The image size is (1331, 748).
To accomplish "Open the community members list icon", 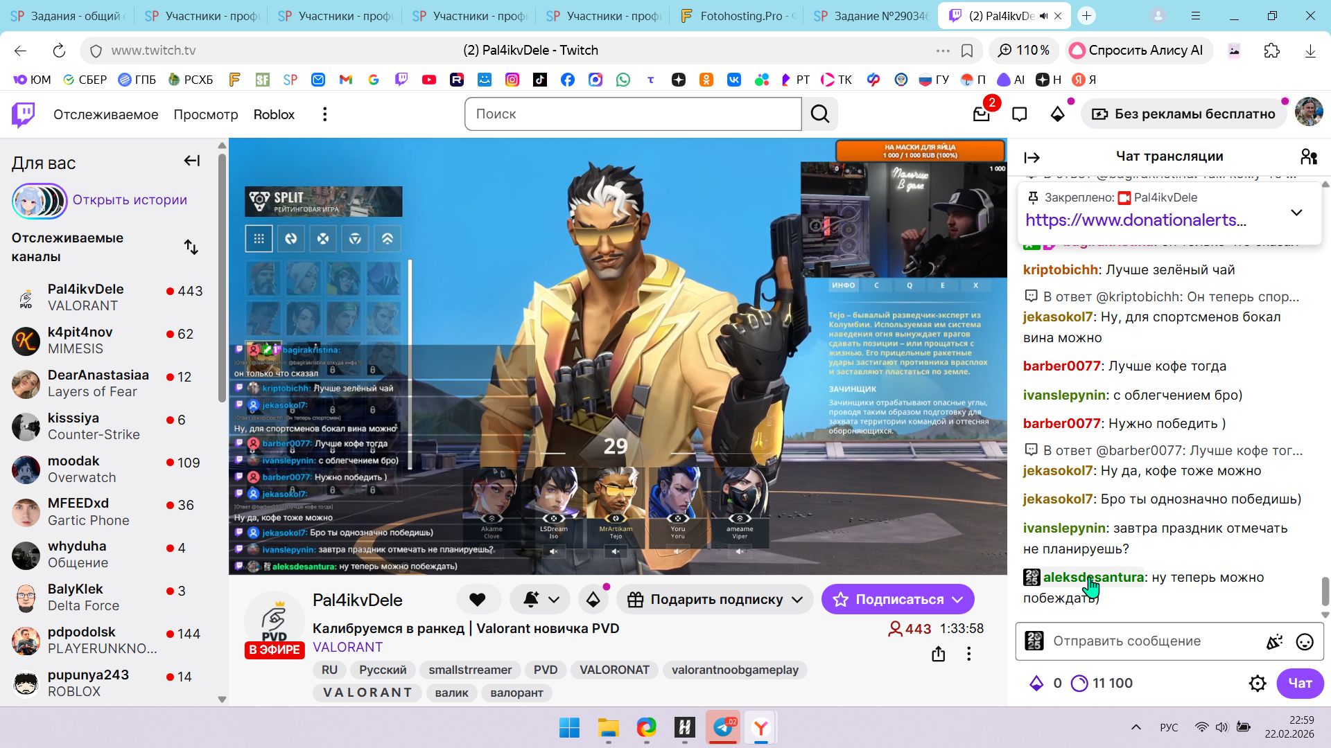I will [1308, 157].
